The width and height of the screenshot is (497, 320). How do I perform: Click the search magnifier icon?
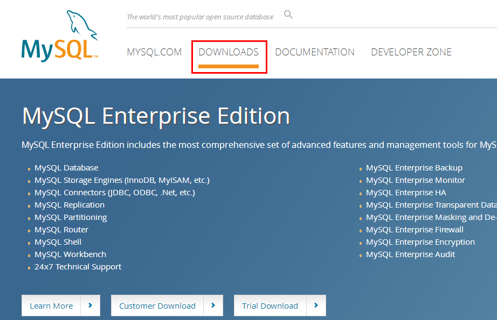click(288, 15)
